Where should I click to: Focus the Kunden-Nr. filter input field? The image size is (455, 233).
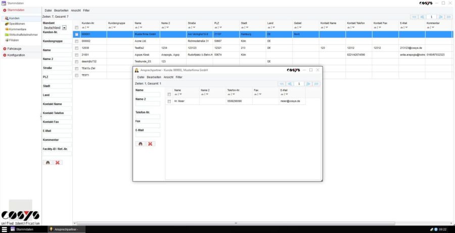57,37
